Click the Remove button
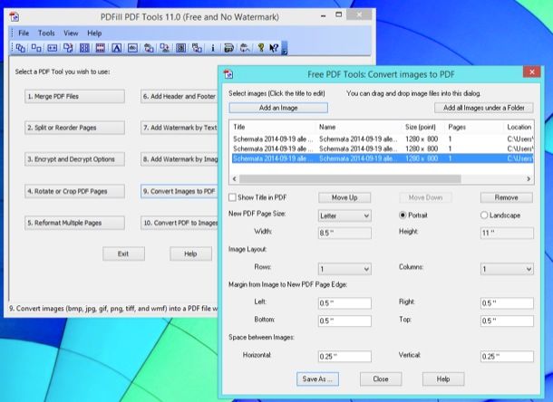The width and height of the screenshot is (553, 402). point(507,197)
